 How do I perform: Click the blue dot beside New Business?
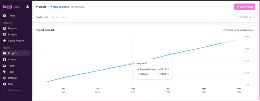click(x=51, y=7)
